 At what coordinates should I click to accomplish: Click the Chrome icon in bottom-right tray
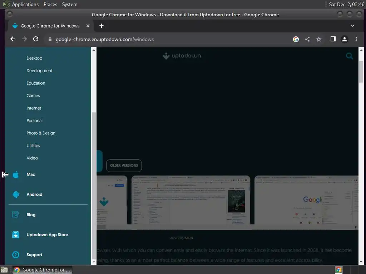[338, 270]
